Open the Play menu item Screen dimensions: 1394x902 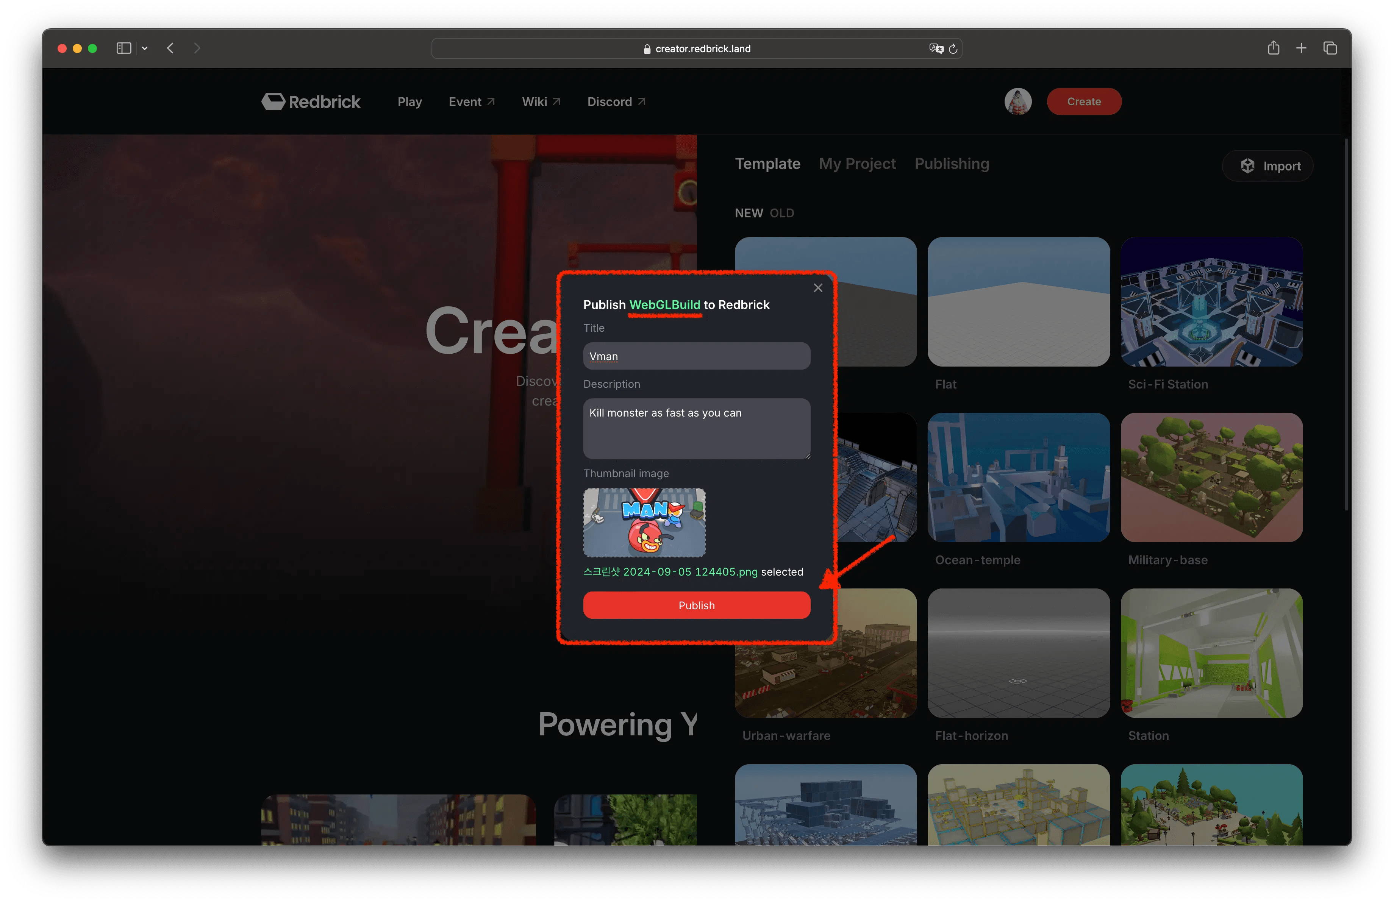pyautogui.click(x=409, y=102)
